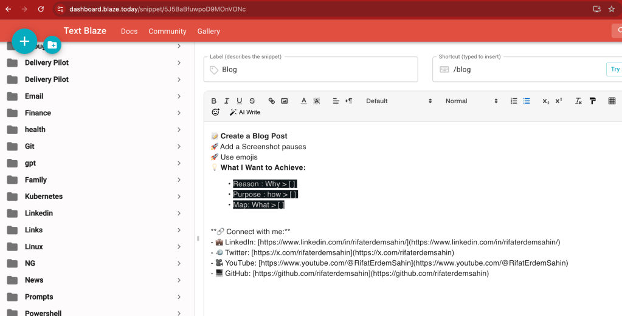
Task: Open the emoji picker
Action: [215, 112]
